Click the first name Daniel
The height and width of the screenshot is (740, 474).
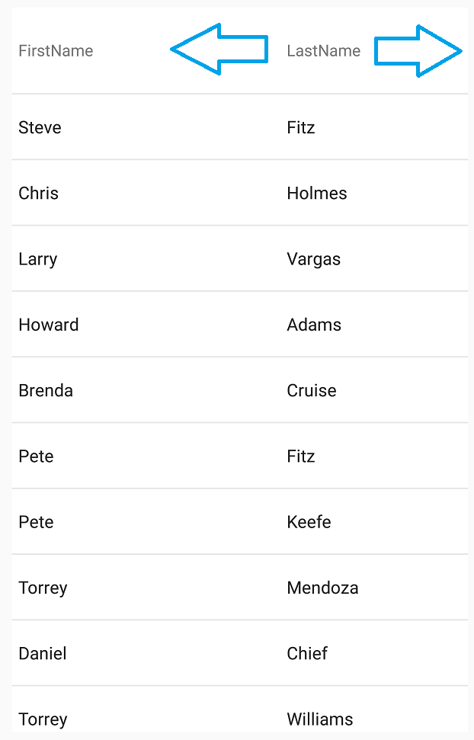click(42, 653)
